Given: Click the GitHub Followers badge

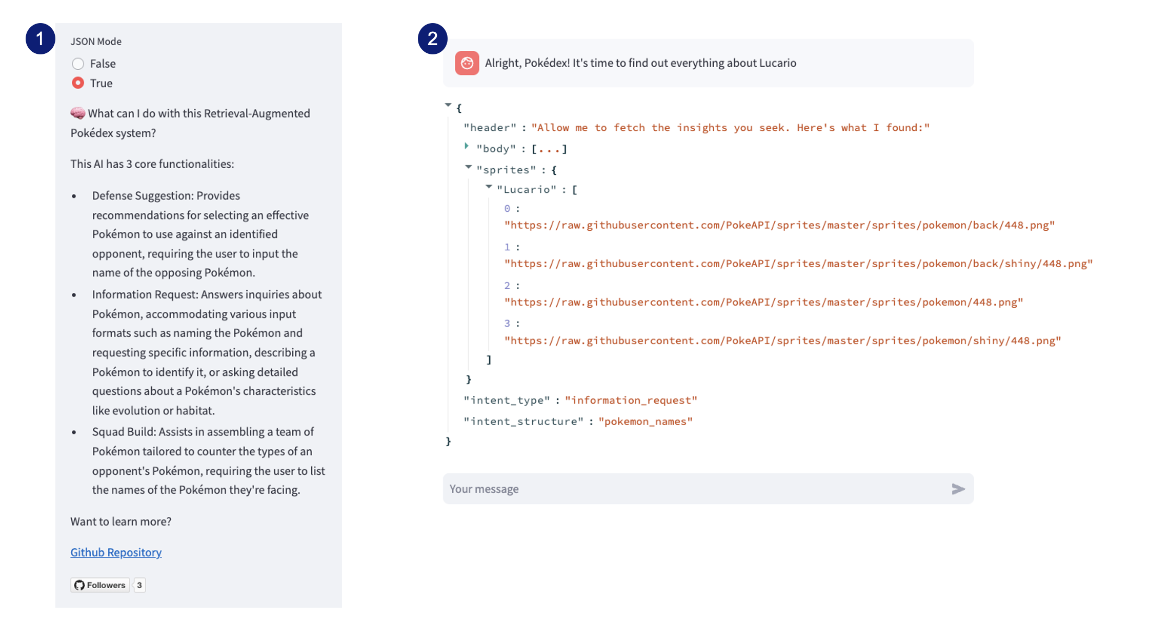Looking at the screenshot, I should tap(100, 585).
